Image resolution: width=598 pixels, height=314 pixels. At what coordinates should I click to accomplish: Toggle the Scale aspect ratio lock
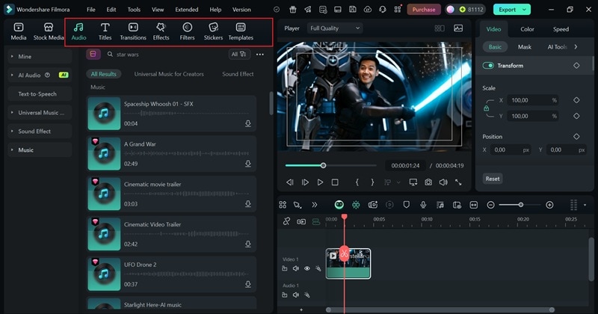[x=487, y=108]
